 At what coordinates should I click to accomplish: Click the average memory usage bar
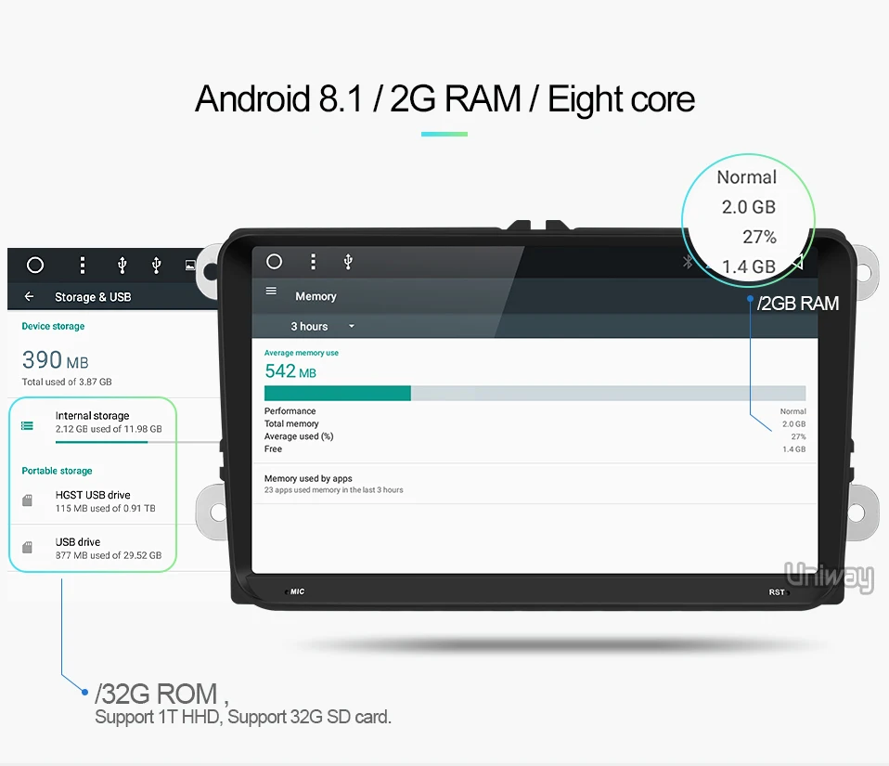tap(535, 394)
